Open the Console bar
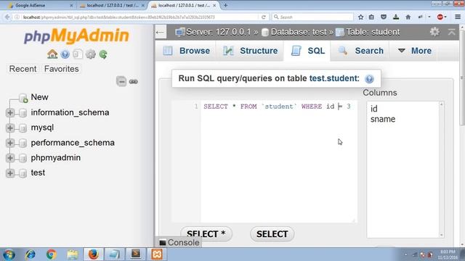Image resolution: width=465 pixels, height=261 pixels. (x=179, y=243)
